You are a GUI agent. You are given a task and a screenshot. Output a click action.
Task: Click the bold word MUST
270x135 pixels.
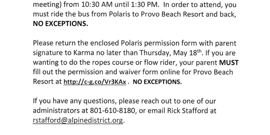click(229, 63)
